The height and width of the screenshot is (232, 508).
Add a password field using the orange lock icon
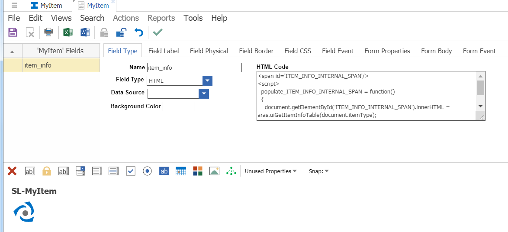coord(47,171)
